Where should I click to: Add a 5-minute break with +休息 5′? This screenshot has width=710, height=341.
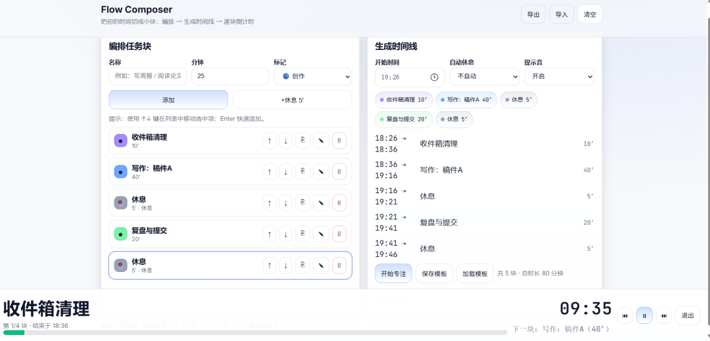[292, 99]
